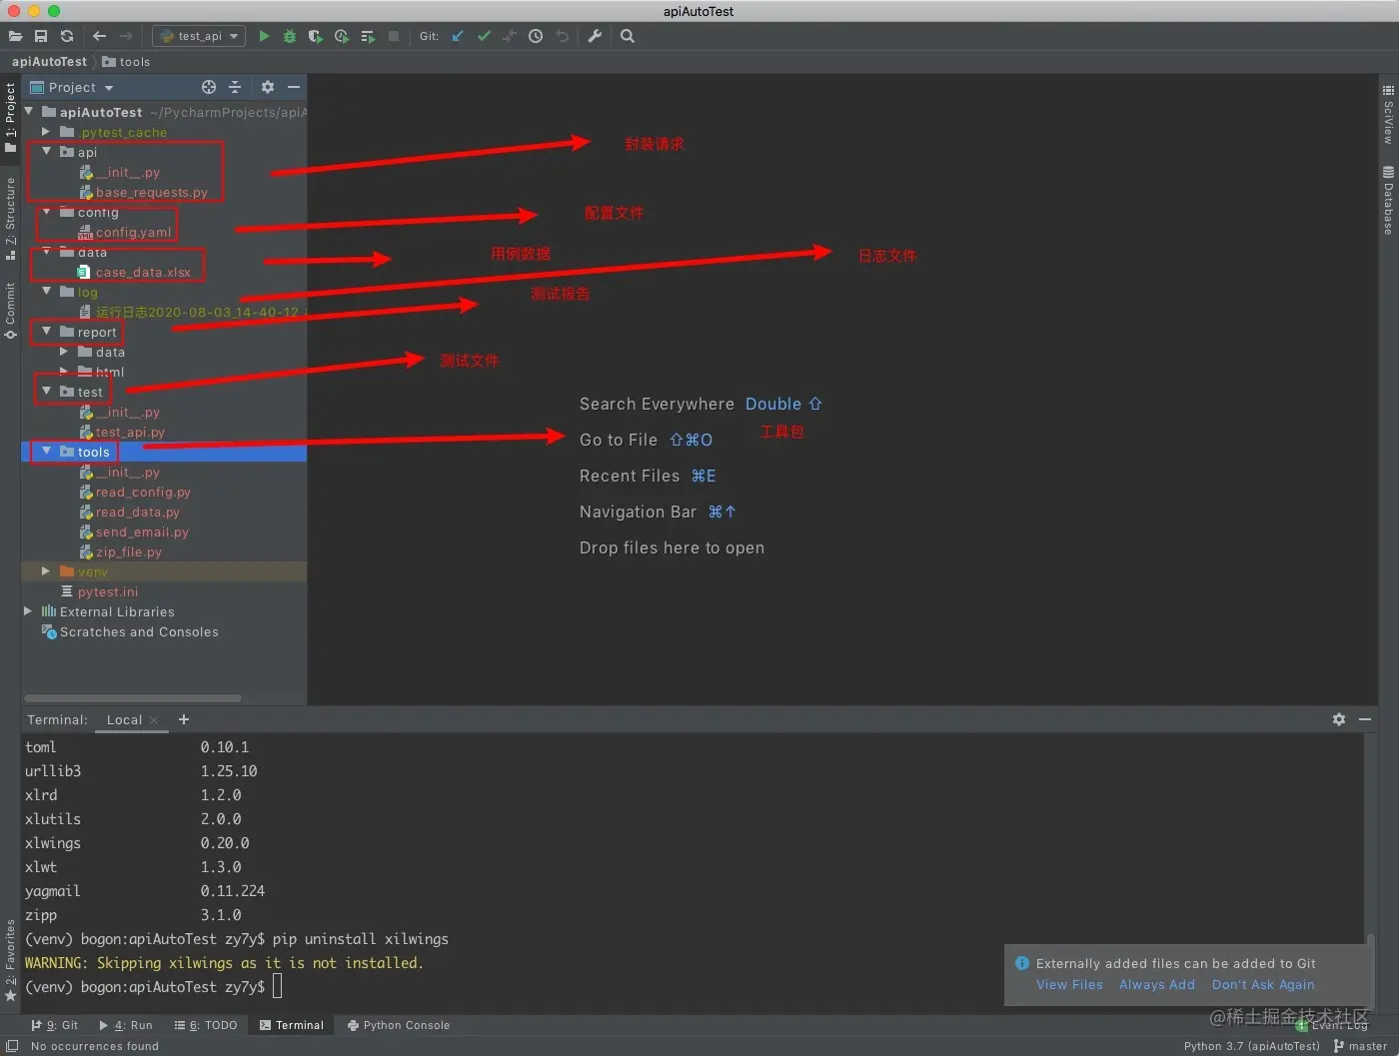Select zip_file.py file
The height and width of the screenshot is (1056, 1399).
[x=128, y=551]
